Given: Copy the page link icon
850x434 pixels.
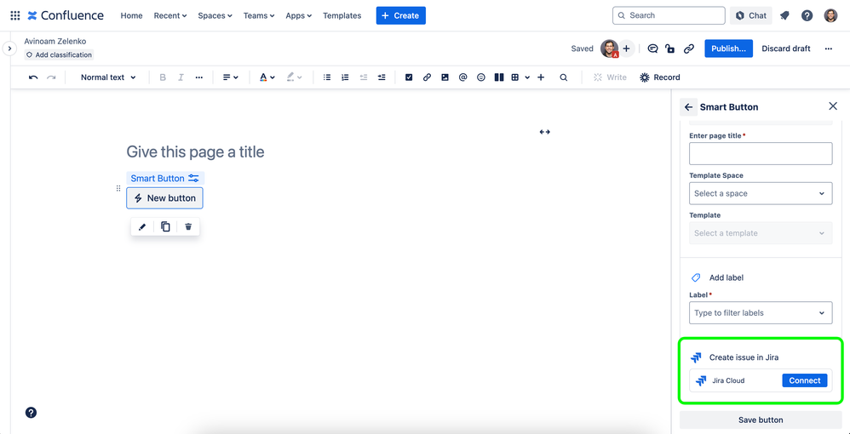Looking at the screenshot, I should click(688, 49).
